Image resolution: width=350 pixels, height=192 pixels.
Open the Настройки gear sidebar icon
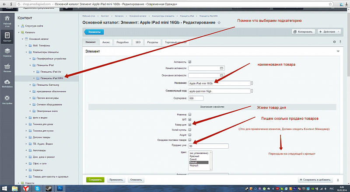pyautogui.click(x=7, y=100)
